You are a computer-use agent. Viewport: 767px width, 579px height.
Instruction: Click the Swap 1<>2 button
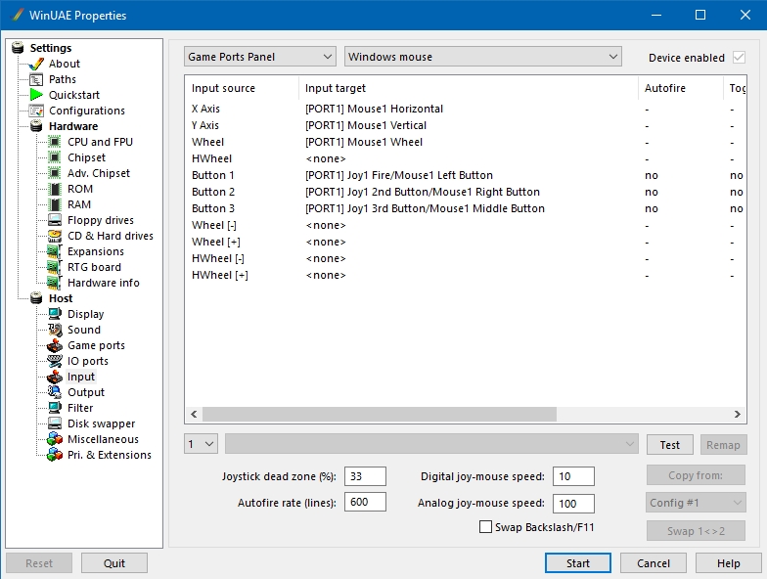696,531
